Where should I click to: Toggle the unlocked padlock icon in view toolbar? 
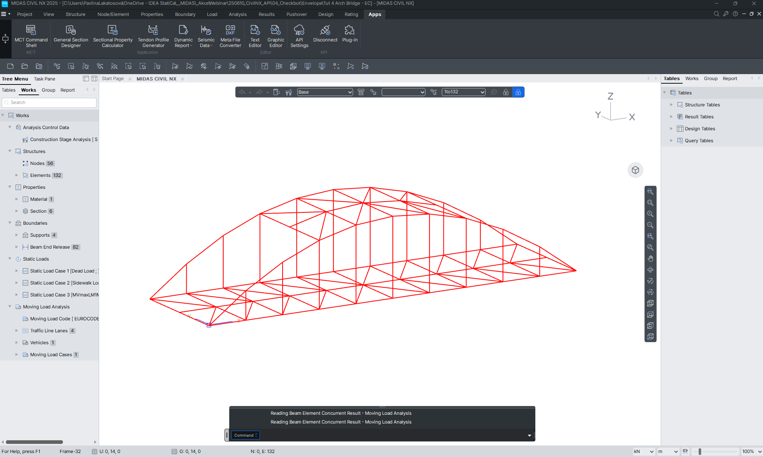pyautogui.click(x=506, y=92)
